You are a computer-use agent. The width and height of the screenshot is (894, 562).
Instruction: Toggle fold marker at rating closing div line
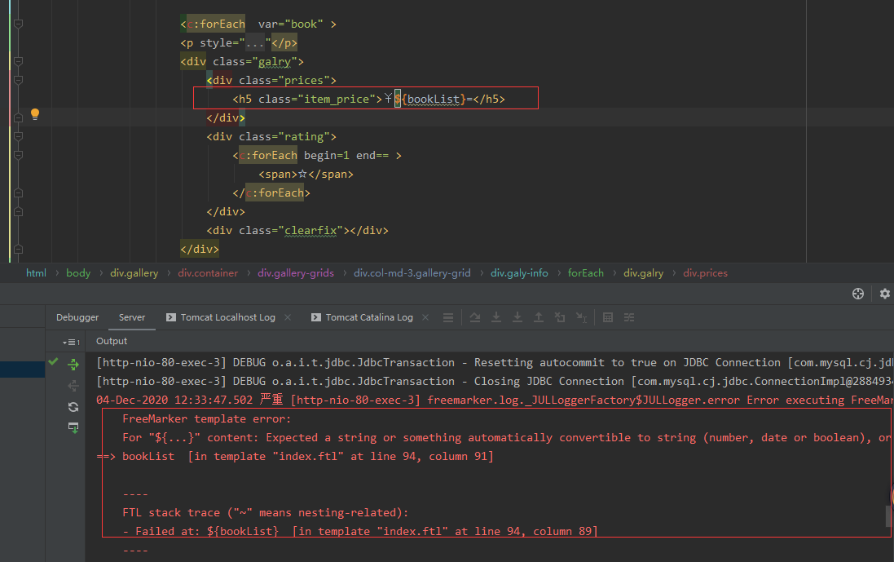[x=18, y=212]
